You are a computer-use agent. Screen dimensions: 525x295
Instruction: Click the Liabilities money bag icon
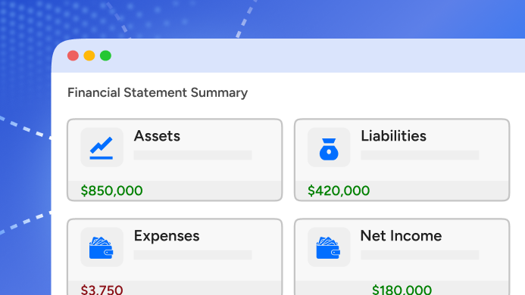pos(329,149)
